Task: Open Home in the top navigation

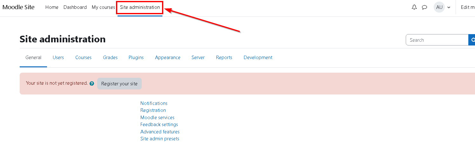Action: click(x=52, y=7)
